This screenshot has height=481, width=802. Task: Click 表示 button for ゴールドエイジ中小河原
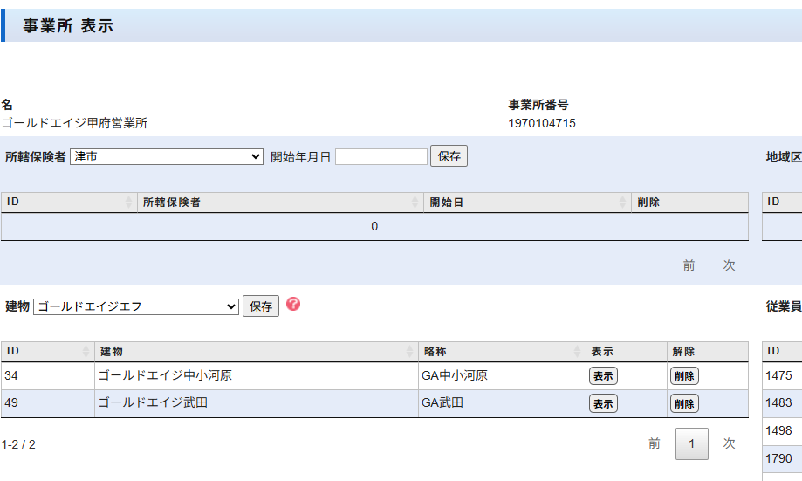pyautogui.click(x=603, y=376)
